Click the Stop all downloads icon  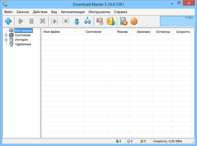coord(65,21)
